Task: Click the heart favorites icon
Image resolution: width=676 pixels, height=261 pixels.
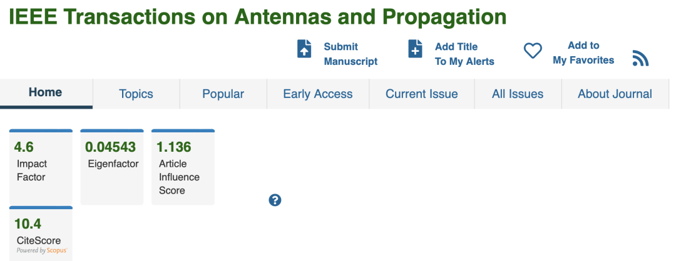Action: [533, 51]
